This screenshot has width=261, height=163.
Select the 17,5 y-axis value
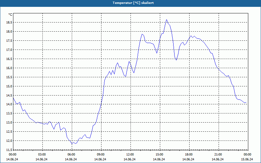coord(9,41)
